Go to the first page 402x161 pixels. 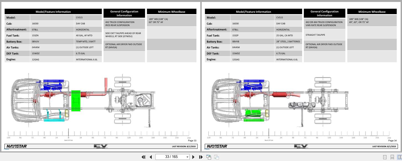tap(143, 157)
